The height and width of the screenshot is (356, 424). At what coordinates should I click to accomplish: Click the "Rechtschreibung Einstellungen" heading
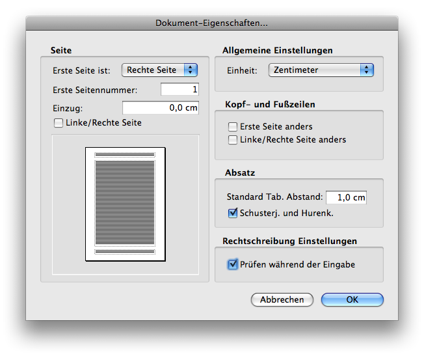click(290, 241)
